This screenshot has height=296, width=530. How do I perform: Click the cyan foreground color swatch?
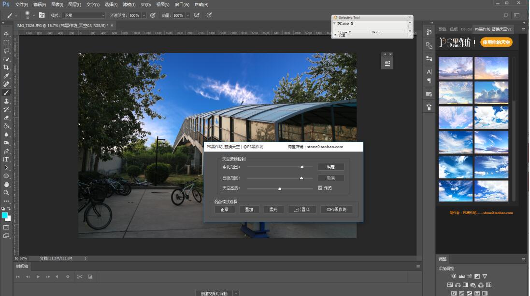tap(5, 215)
